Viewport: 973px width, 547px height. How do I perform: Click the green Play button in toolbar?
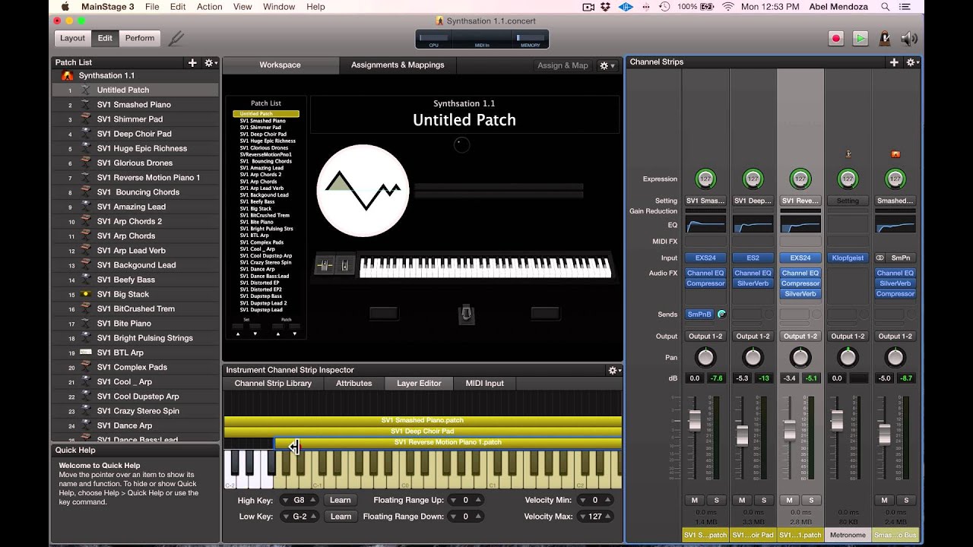[860, 38]
